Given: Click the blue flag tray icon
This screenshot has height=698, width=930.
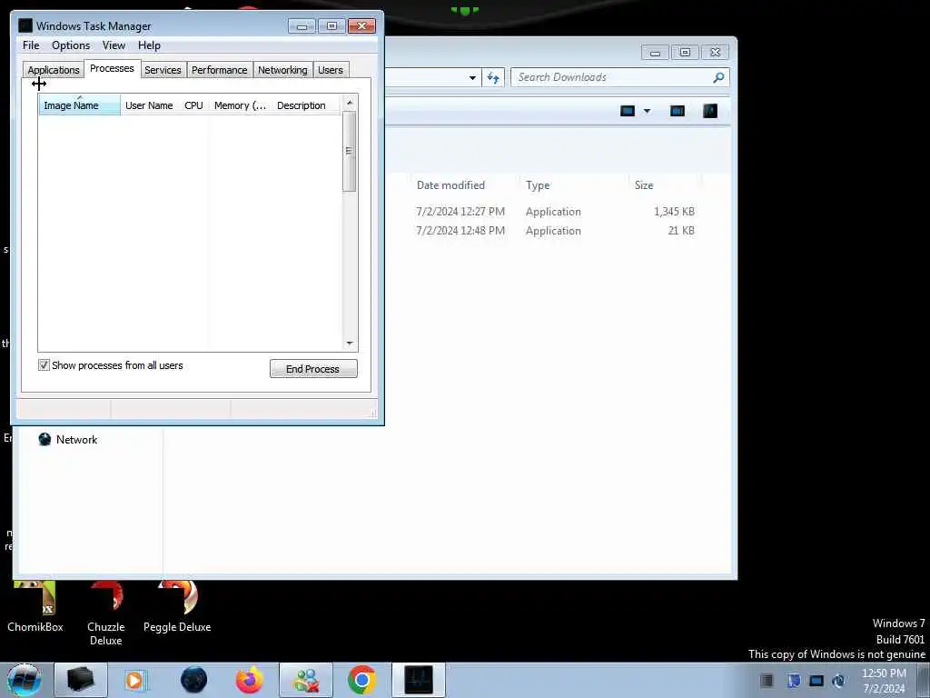Looking at the screenshot, I should pos(793,680).
